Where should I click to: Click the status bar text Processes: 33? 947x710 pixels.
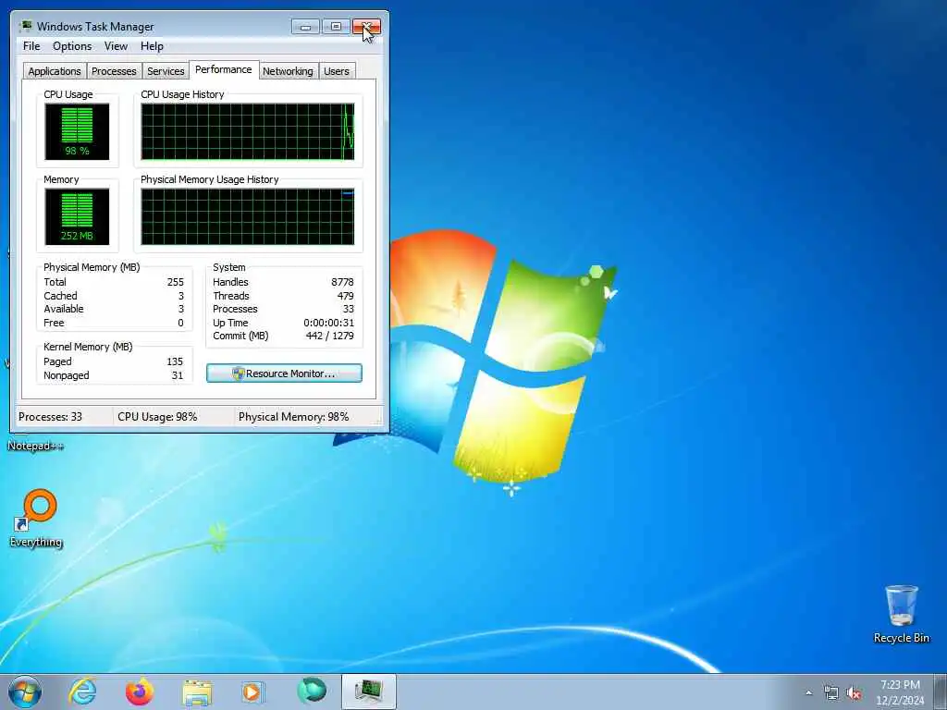pos(50,417)
